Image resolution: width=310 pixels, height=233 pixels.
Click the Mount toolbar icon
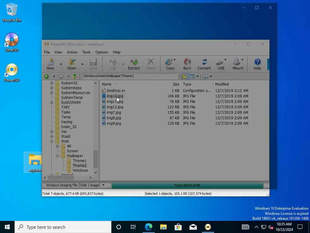tap(238, 64)
